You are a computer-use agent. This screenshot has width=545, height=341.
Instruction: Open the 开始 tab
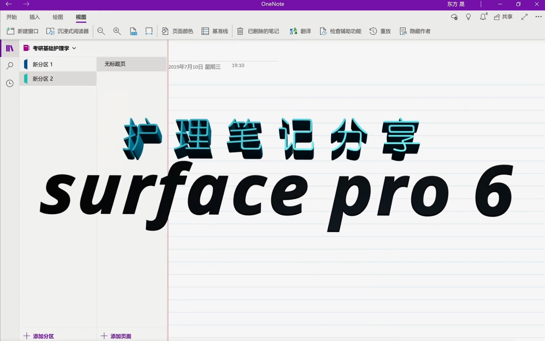coord(12,17)
